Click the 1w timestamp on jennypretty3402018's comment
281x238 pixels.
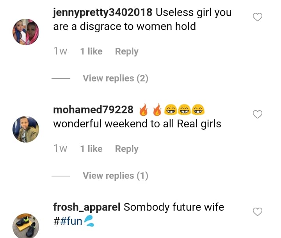coord(60,51)
